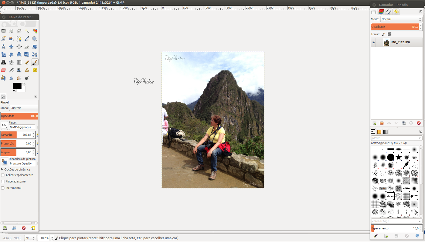Click the foreground color black swatch
This screenshot has height=242, width=425.
[x=17, y=86]
